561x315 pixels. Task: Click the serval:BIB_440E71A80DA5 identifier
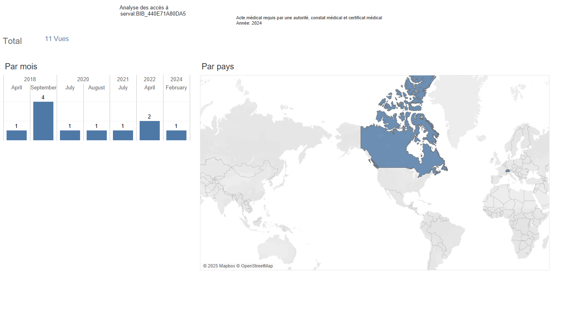153,14
